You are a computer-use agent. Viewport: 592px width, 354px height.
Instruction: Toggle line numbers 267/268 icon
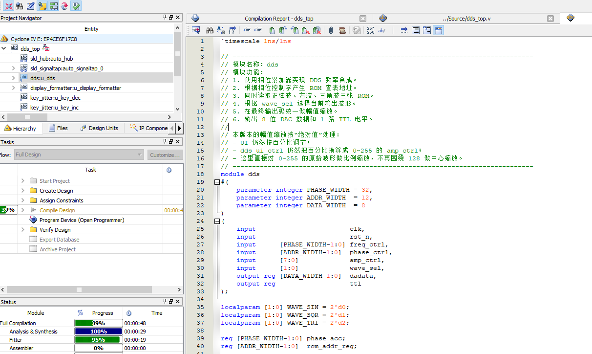(x=371, y=30)
